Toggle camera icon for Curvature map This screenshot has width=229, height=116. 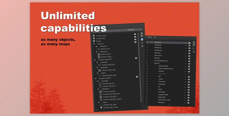coord(189,82)
